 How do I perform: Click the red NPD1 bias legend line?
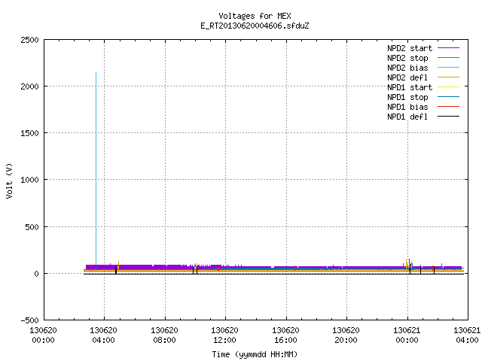click(x=448, y=107)
